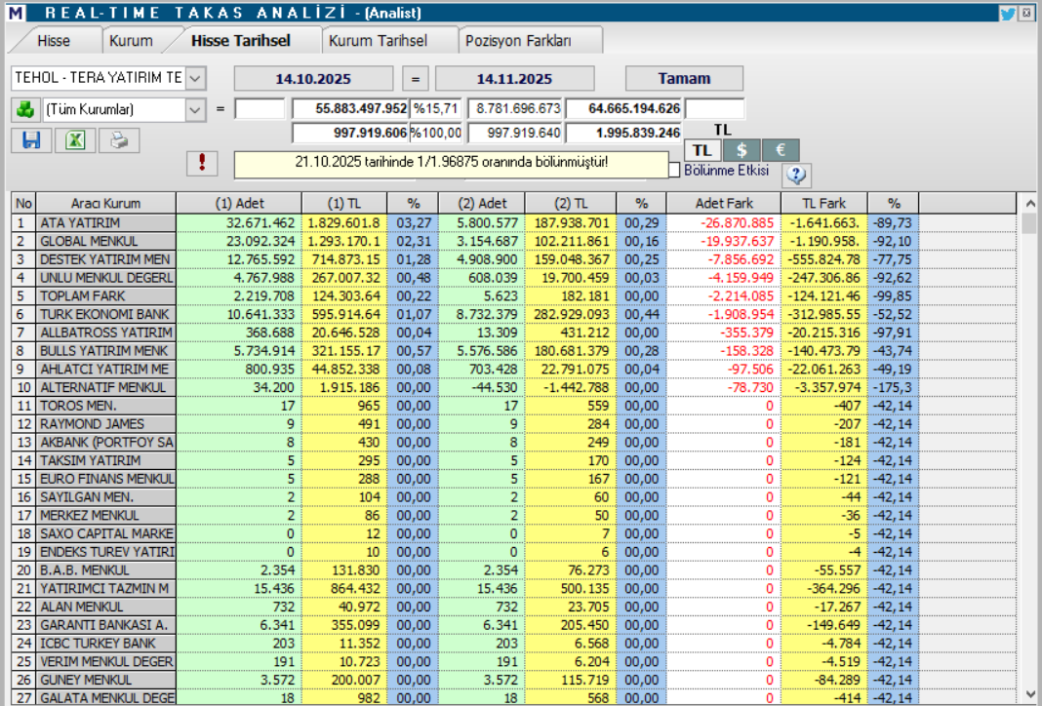The height and width of the screenshot is (706, 1042).
Task: Switch currency to euro
Action: click(780, 150)
